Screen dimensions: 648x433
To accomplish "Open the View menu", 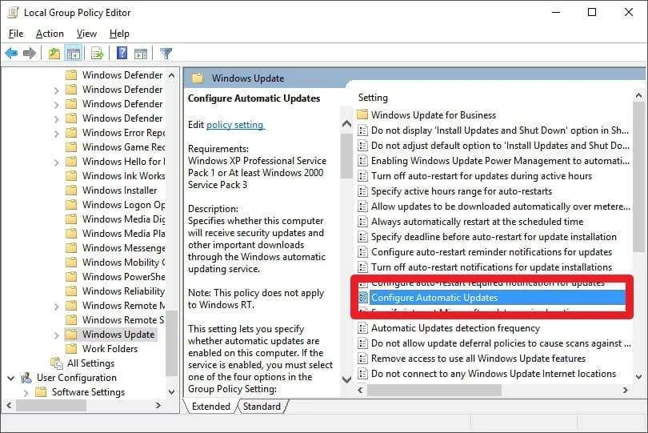I will point(86,34).
